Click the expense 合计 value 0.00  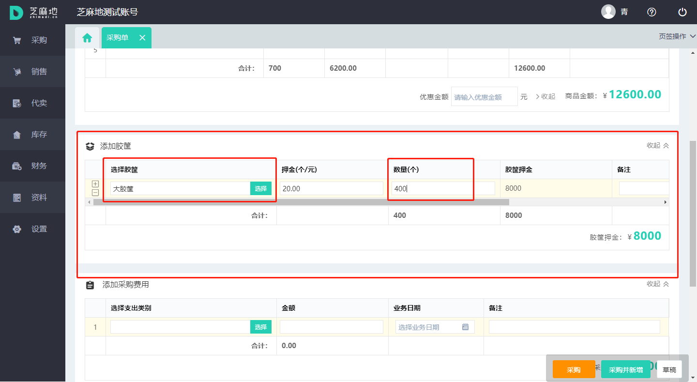[x=289, y=346]
